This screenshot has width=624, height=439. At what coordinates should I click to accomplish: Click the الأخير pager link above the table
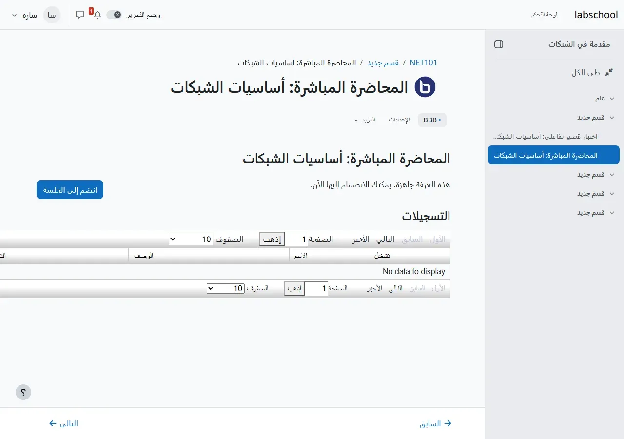coord(361,239)
